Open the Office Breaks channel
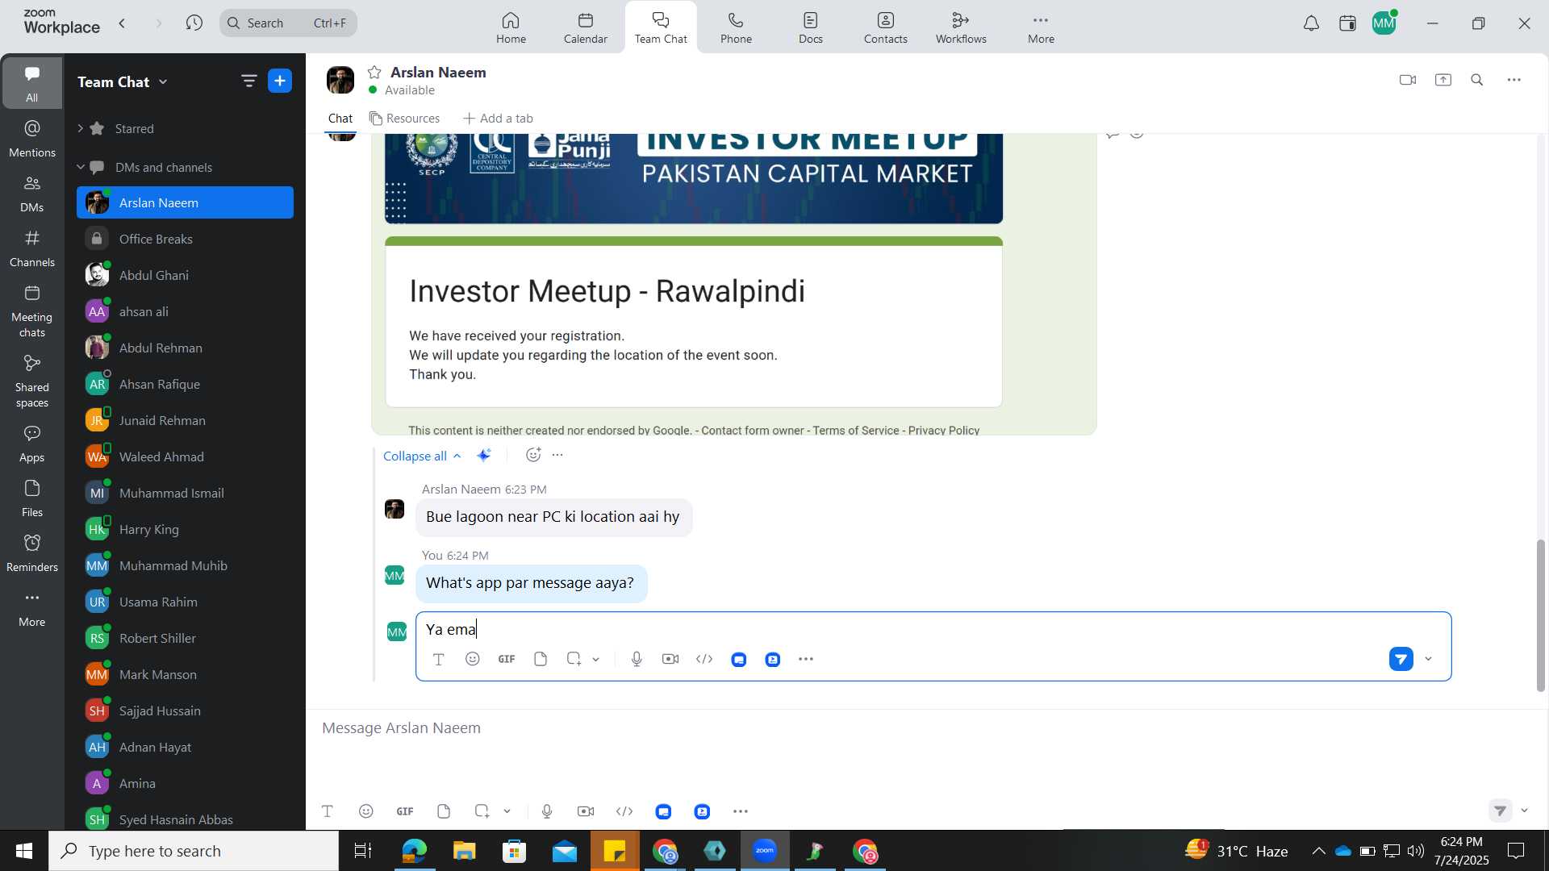This screenshot has width=1549, height=871. [x=185, y=239]
